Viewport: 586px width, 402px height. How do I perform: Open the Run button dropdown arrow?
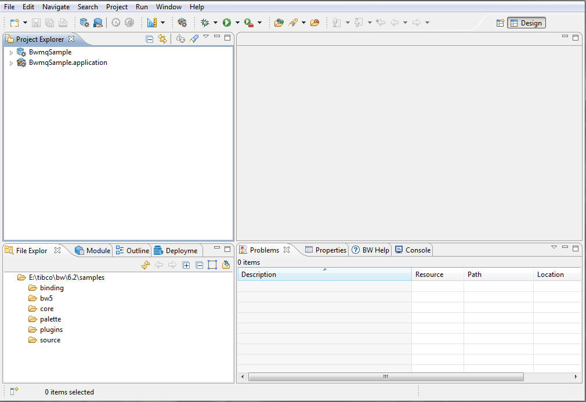pyautogui.click(x=237, y=23)
